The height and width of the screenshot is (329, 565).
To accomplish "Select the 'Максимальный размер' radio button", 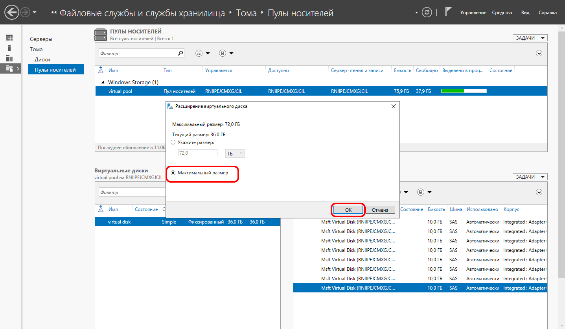I will click(173, 173).
